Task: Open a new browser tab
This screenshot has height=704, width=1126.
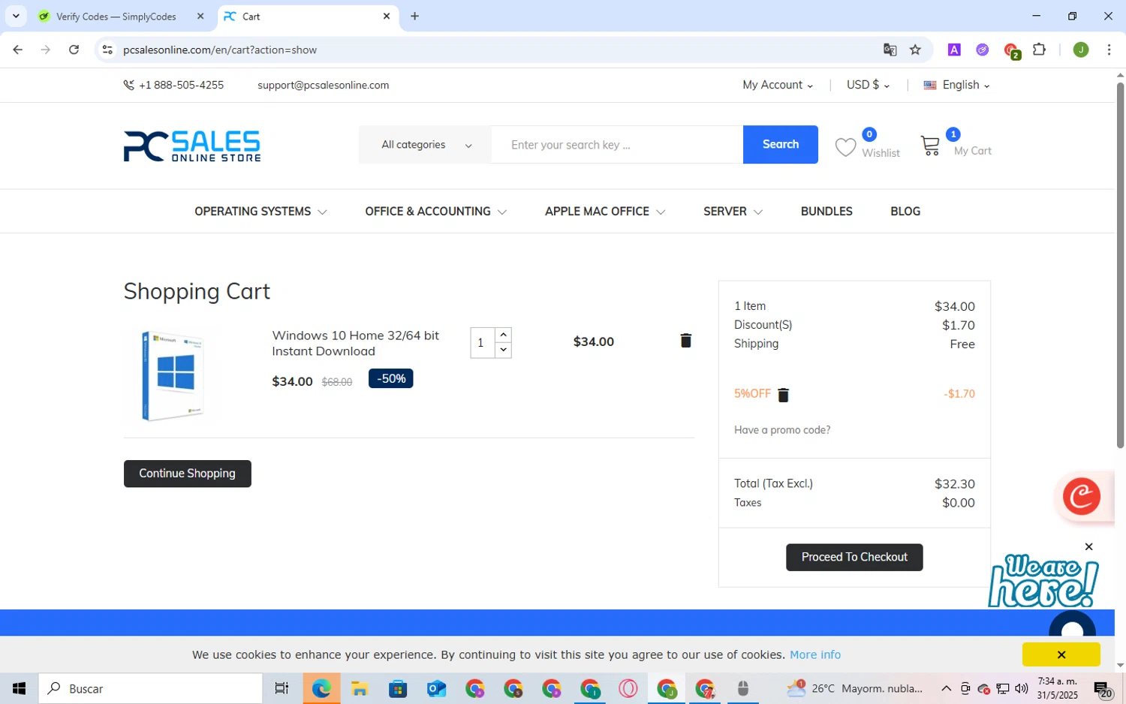Action: pyautogui.click(x=415, y=16)
